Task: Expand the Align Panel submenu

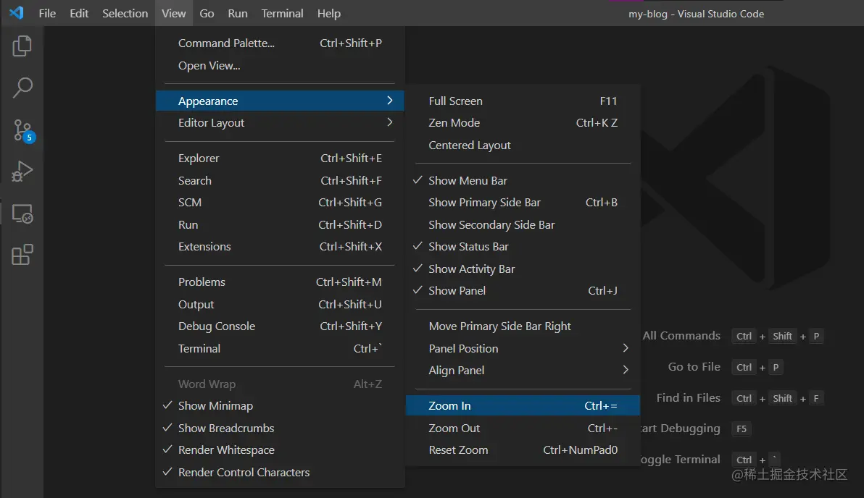Action: (523, 371)
